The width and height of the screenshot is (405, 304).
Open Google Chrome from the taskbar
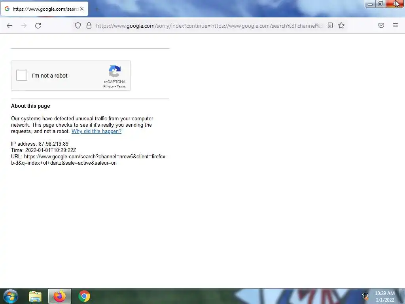pos(84,296)
